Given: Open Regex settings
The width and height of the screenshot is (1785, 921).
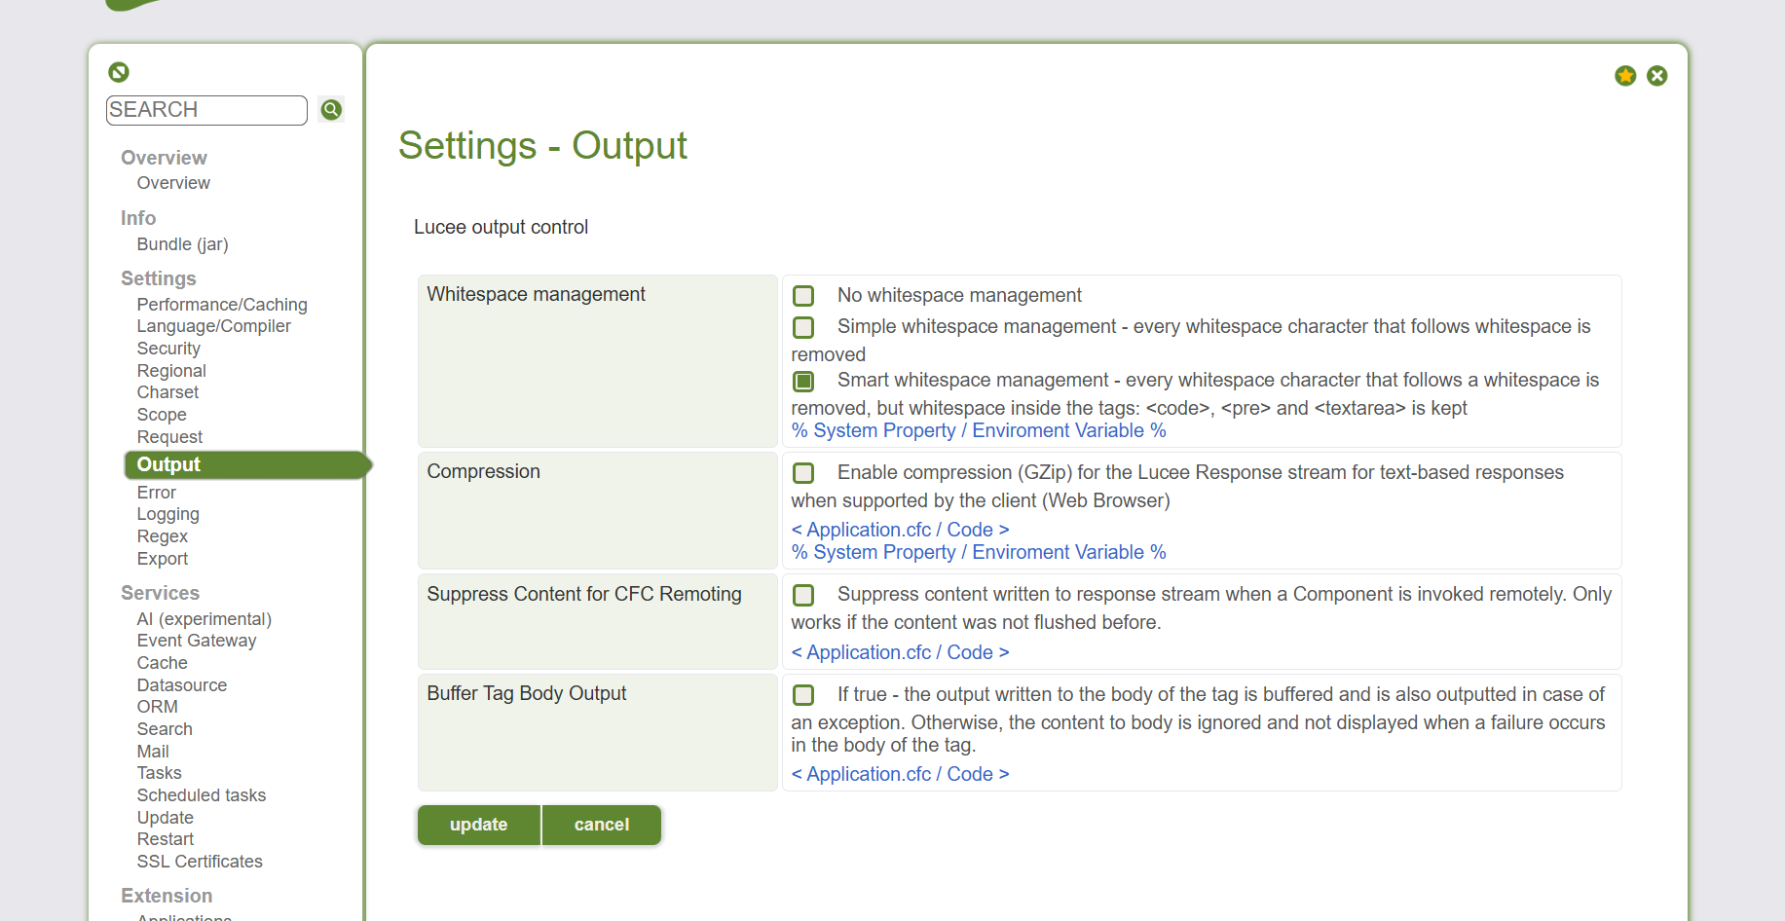Looking at the screenshot, I should tap(163, 536).
